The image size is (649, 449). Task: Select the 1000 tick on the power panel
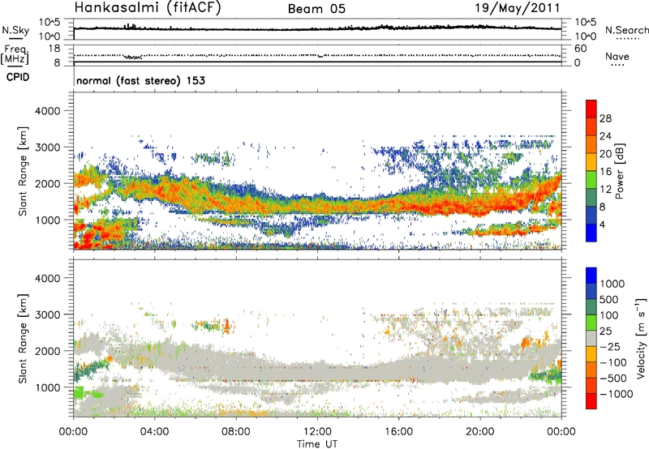(x=47, y=220)
